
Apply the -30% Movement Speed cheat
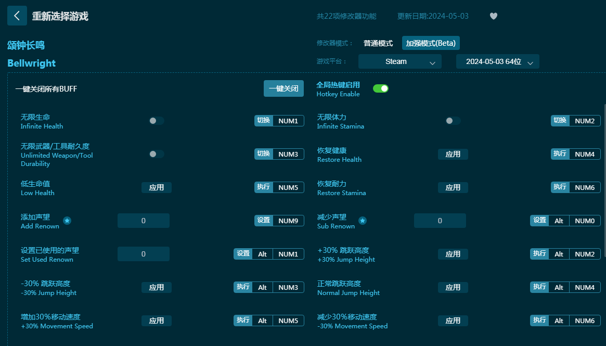tap(453, 321)
